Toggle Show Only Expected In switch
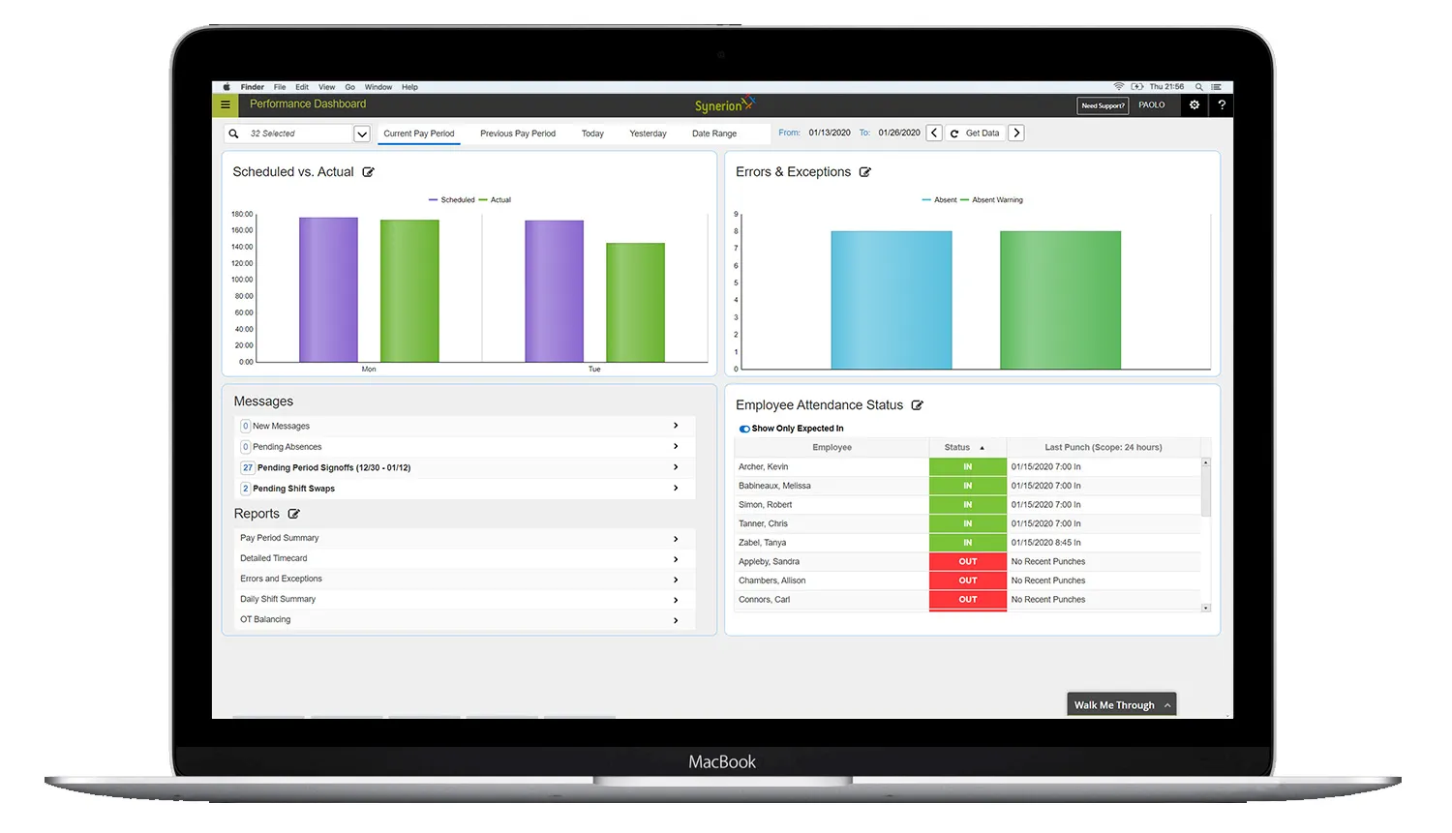 click(744, 429)
